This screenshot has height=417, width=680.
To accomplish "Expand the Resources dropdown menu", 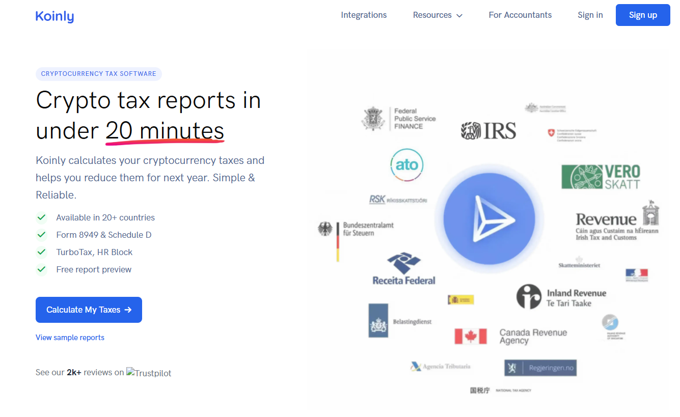I will (x=437, y=15).
